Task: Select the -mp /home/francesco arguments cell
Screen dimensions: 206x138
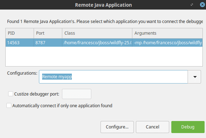Action: click(167, 43)
